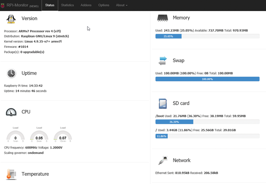Click the Version heading
The image size is (266, 184).
[29, 18]
